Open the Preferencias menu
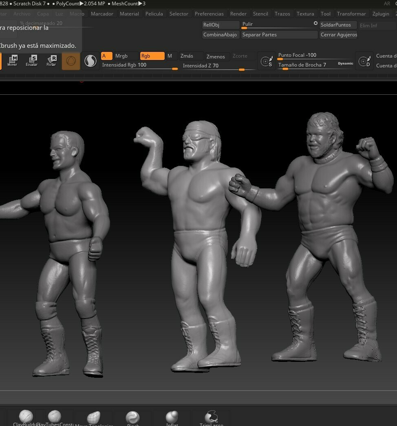This screenshot has height=426, width=397. coord(209,14)
